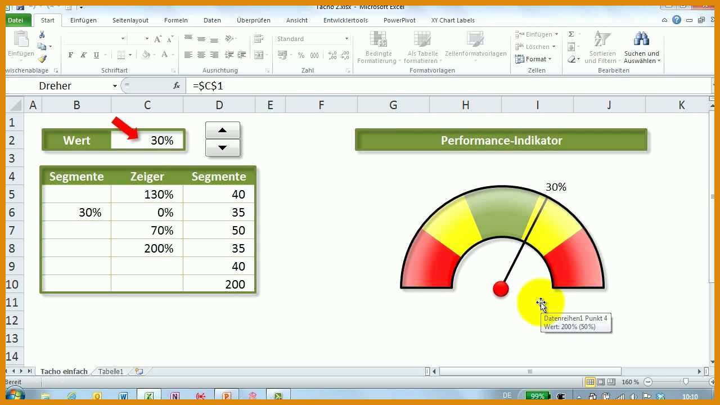
Task: Align text to middle icon
Action: point(201,39)
